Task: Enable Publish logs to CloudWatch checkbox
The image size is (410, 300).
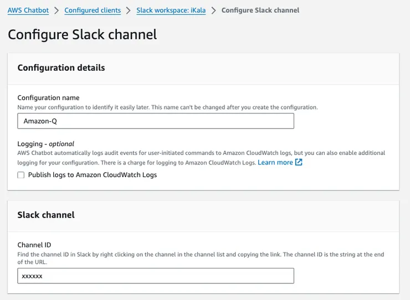Action: click(x=21, y=175)
